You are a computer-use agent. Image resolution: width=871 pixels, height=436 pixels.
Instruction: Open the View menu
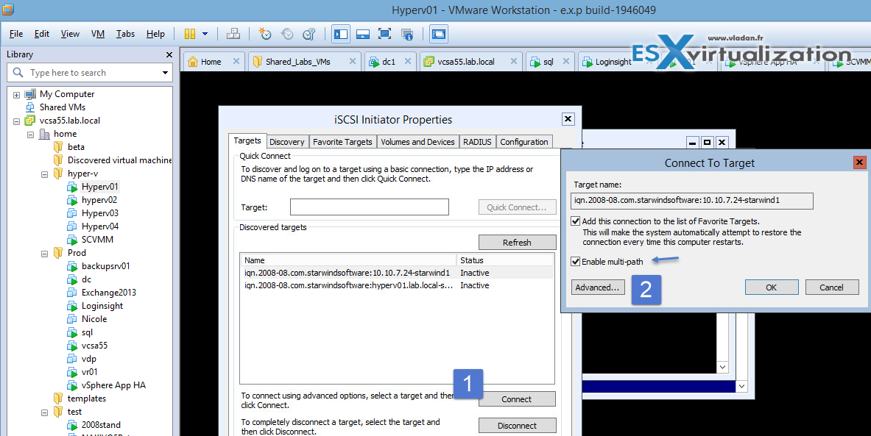pos(70,34)
